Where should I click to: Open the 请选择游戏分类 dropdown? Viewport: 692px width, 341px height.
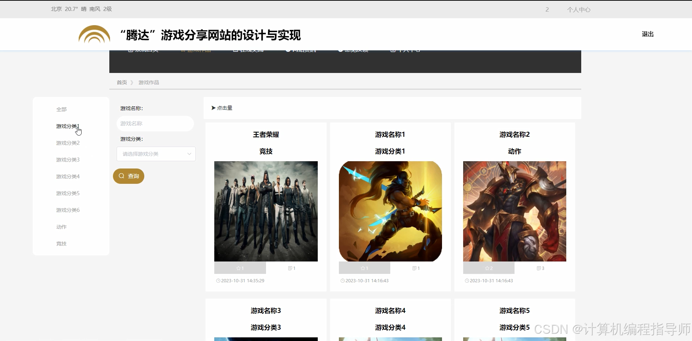156,154
